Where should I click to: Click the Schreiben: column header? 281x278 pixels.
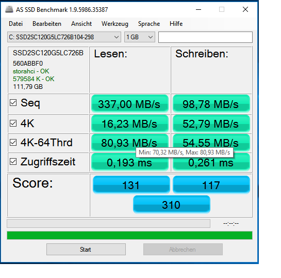(202, 54)
